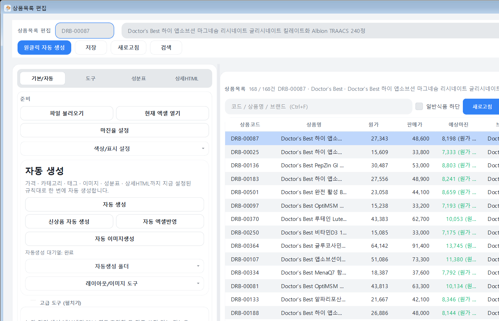Click the margin value 10,134
Viewport: 499px width, 321px height.
pyautogui.click(x=461, y=286)
